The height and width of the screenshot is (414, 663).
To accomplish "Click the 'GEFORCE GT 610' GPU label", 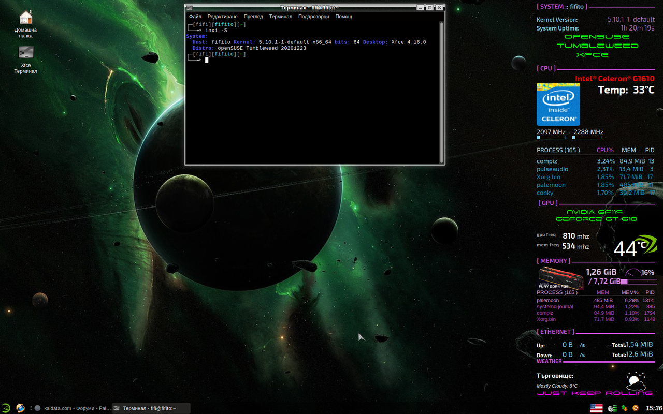I will 596,219.
